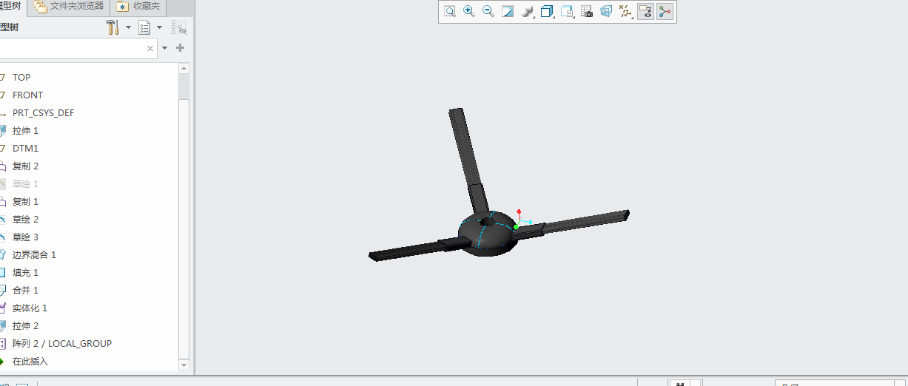The width and height of the screenshot is (908, 386).
Task: Open the tree show list icon
Action: [145, 27]
